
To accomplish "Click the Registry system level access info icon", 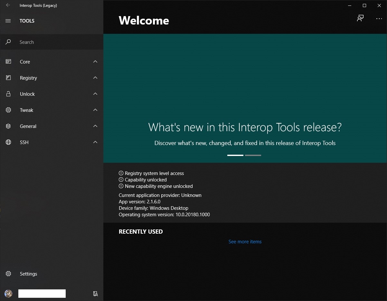I will coord(121,173).
